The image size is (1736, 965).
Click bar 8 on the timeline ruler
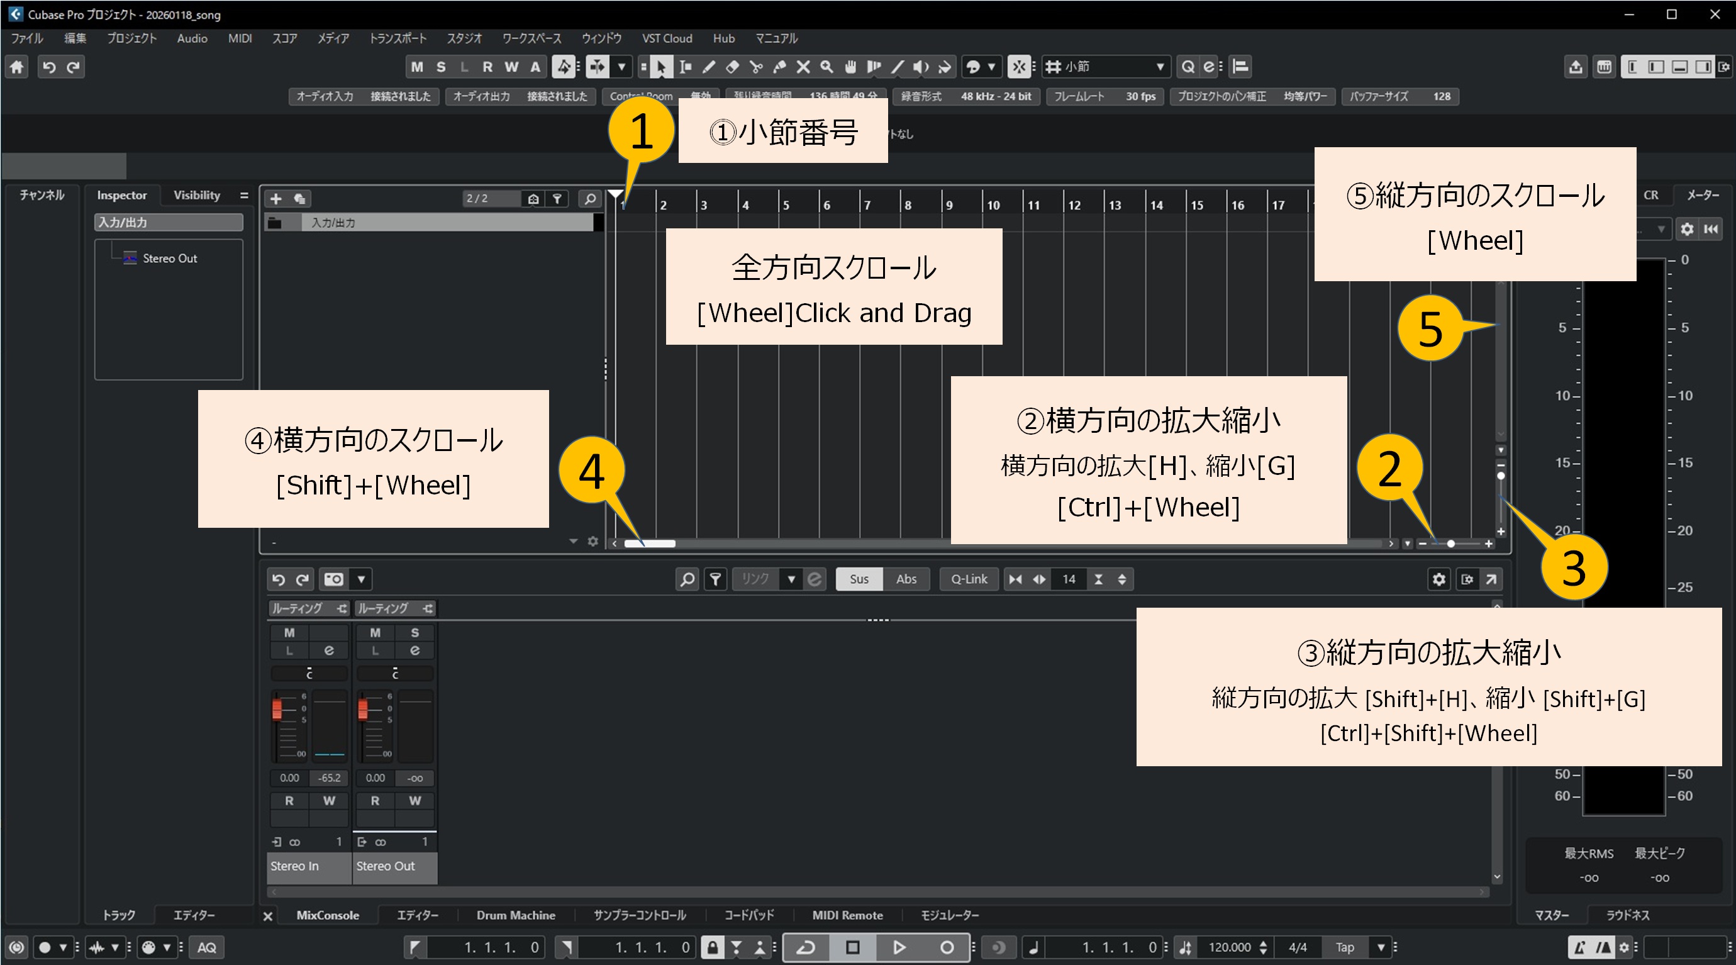pyautogui.click(x=908, y=204)
